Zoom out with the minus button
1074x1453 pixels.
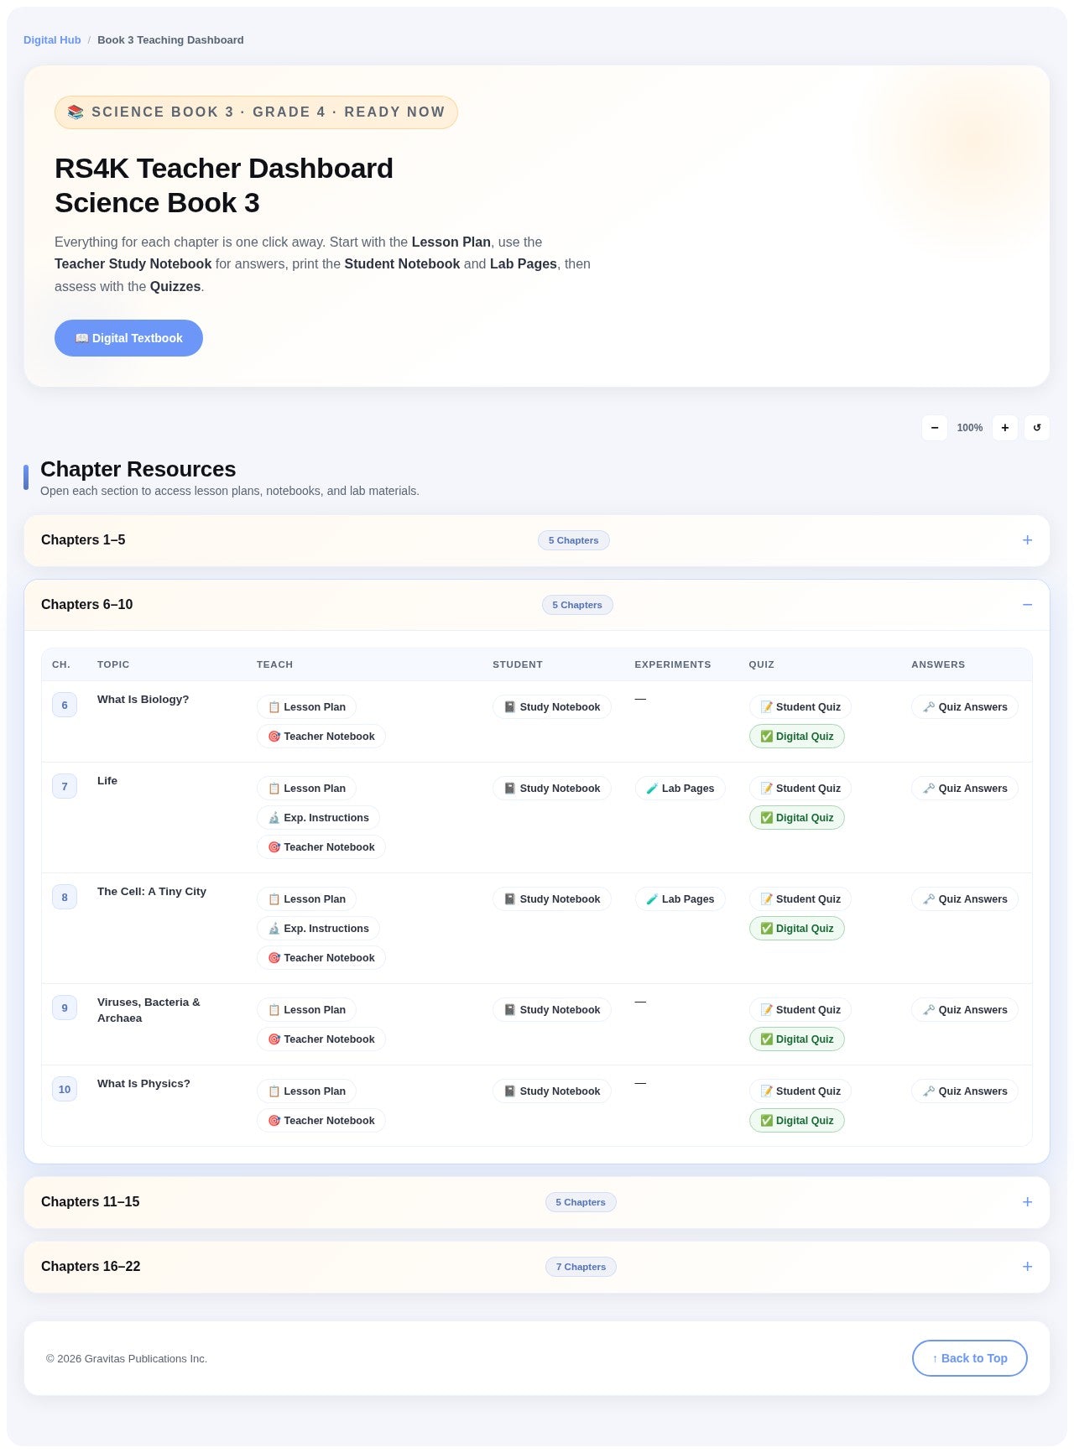[x=935, y=428]
